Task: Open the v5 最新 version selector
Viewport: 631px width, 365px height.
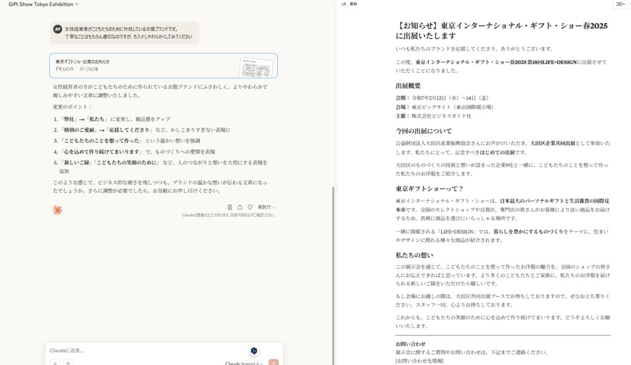Action: (349, 4)
